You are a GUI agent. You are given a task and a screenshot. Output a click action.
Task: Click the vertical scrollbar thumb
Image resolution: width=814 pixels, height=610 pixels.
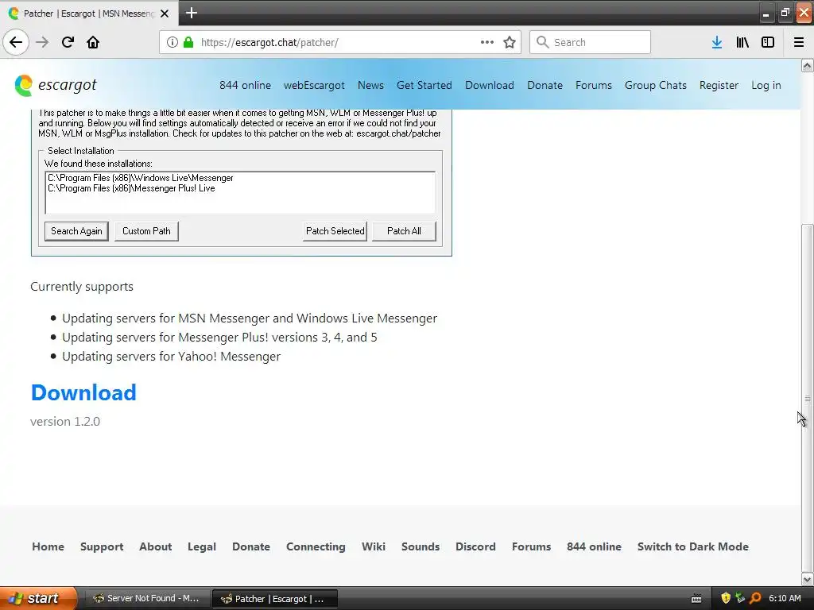(808, 398)
